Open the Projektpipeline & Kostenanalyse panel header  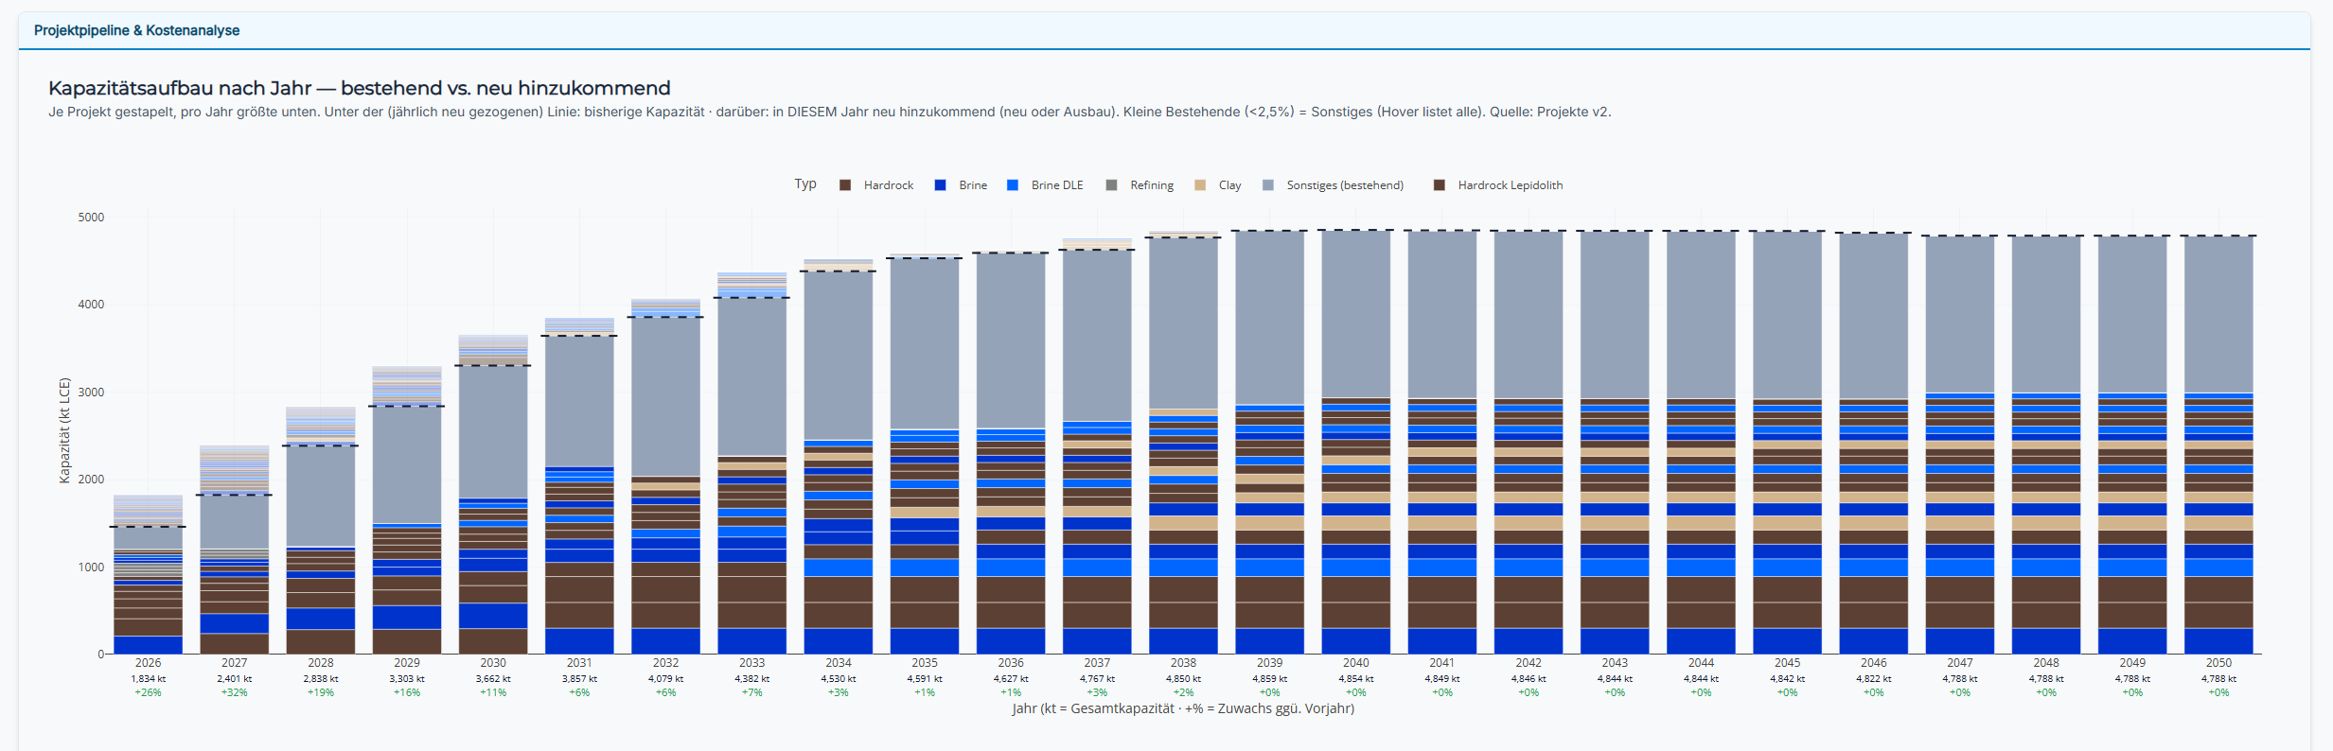click(x=1164, y=30)
